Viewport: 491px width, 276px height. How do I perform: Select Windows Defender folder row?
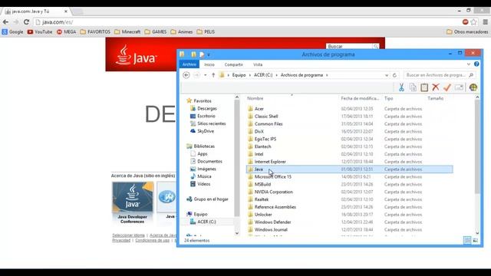350,222
